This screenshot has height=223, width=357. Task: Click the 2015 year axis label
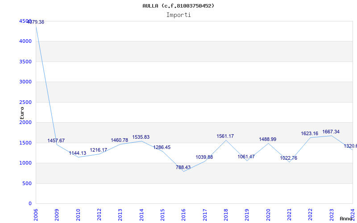pyautogui.click(x=162, y=215)
